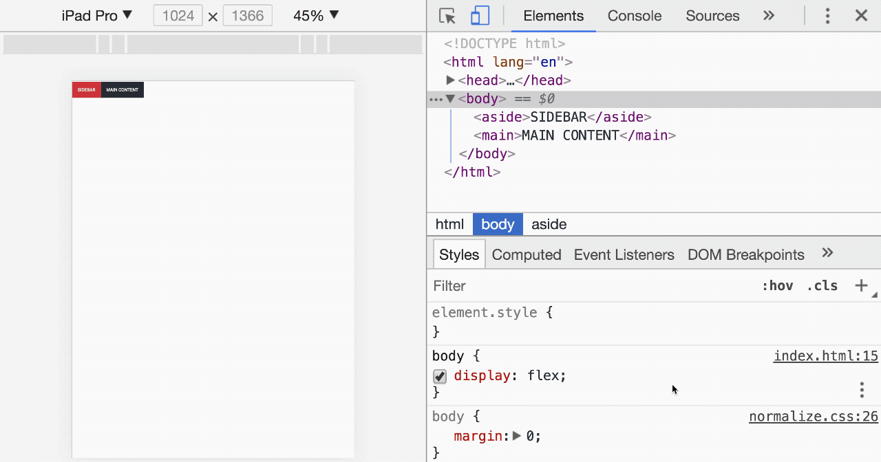The width and height of the screenshot is (881, 462).
Task: Toggle the device toolbar icon
Action: 480,15
